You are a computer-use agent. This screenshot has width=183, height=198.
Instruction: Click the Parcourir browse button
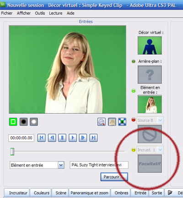click(114, 177)
